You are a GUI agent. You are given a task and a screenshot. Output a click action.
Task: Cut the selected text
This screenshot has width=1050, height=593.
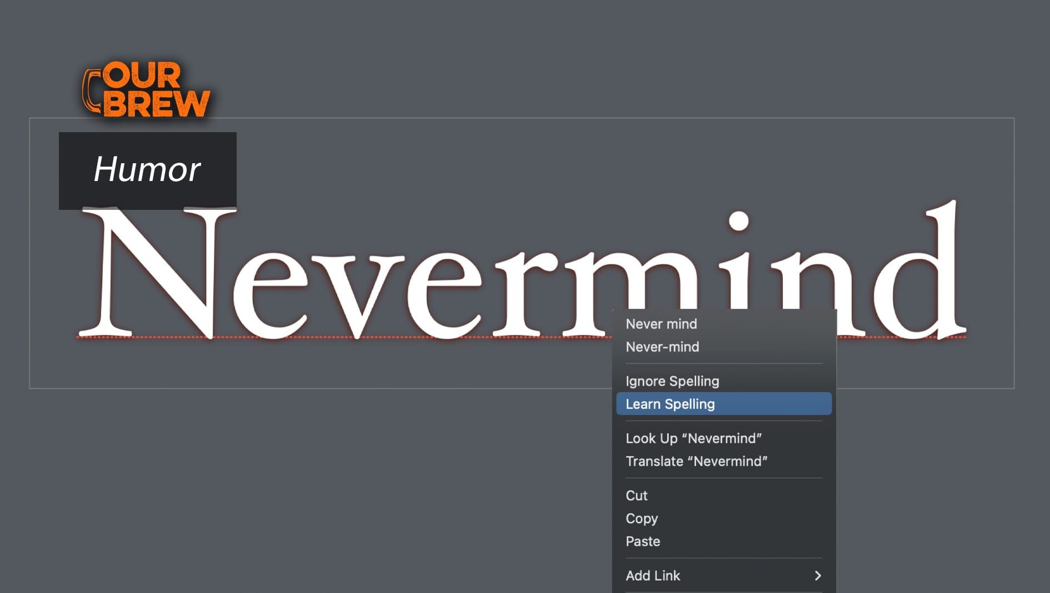(x=637, y=495)
